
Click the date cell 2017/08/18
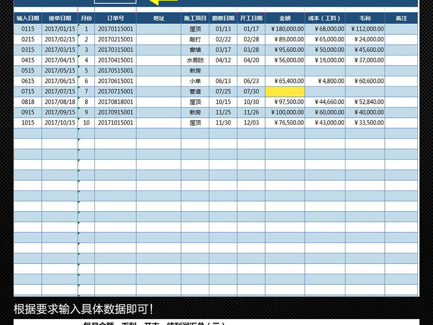60,102
